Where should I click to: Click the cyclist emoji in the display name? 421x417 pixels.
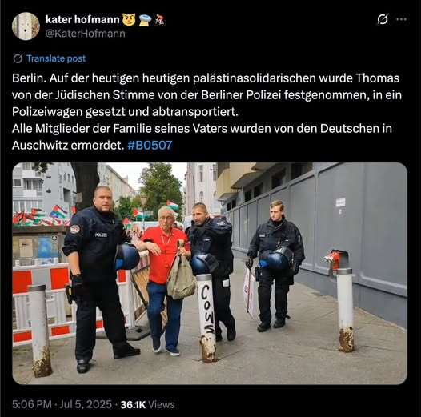point(160,19)
